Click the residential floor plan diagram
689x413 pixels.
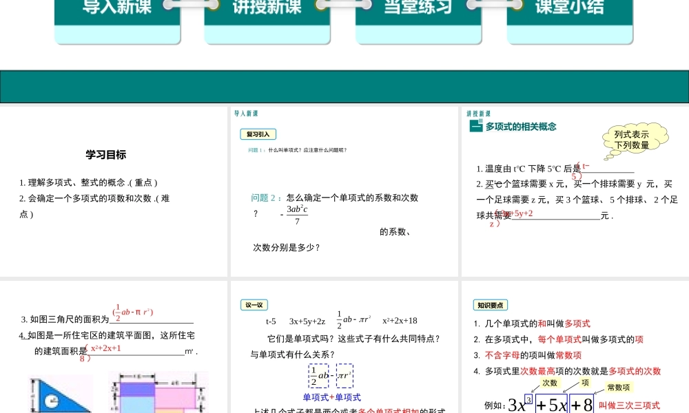158,393
